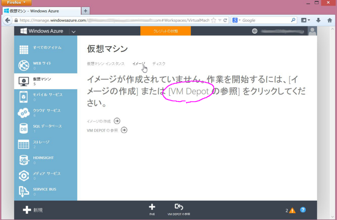Open the URL bar history dropdown arrow
Viewport: 337px width, 220px height.
click(219, 20)
